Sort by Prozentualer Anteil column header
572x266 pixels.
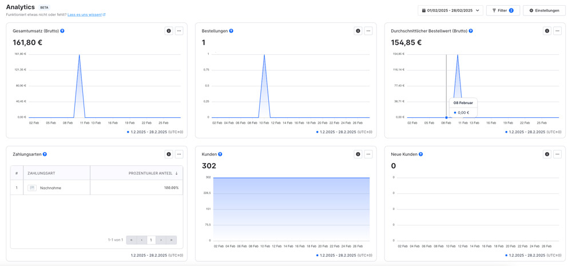pos(153,173)
